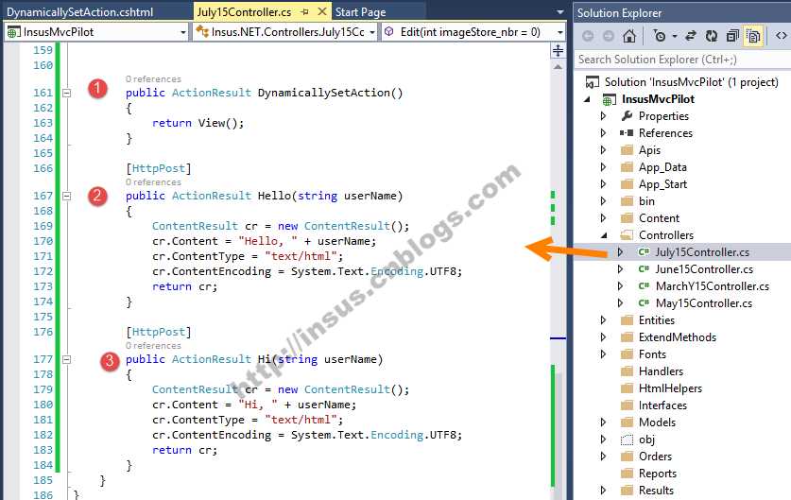791x500 pixels.
Task: Collapse the Hello method outline
Action: pyautogui.click(x=66, y=196)
